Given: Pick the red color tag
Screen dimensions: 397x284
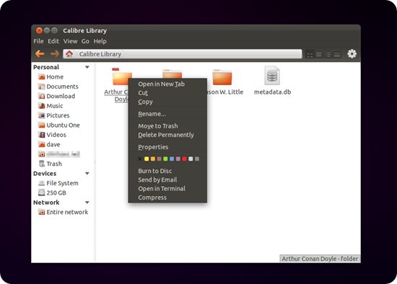Looking at the screenshot, I should tap(184, 159).
